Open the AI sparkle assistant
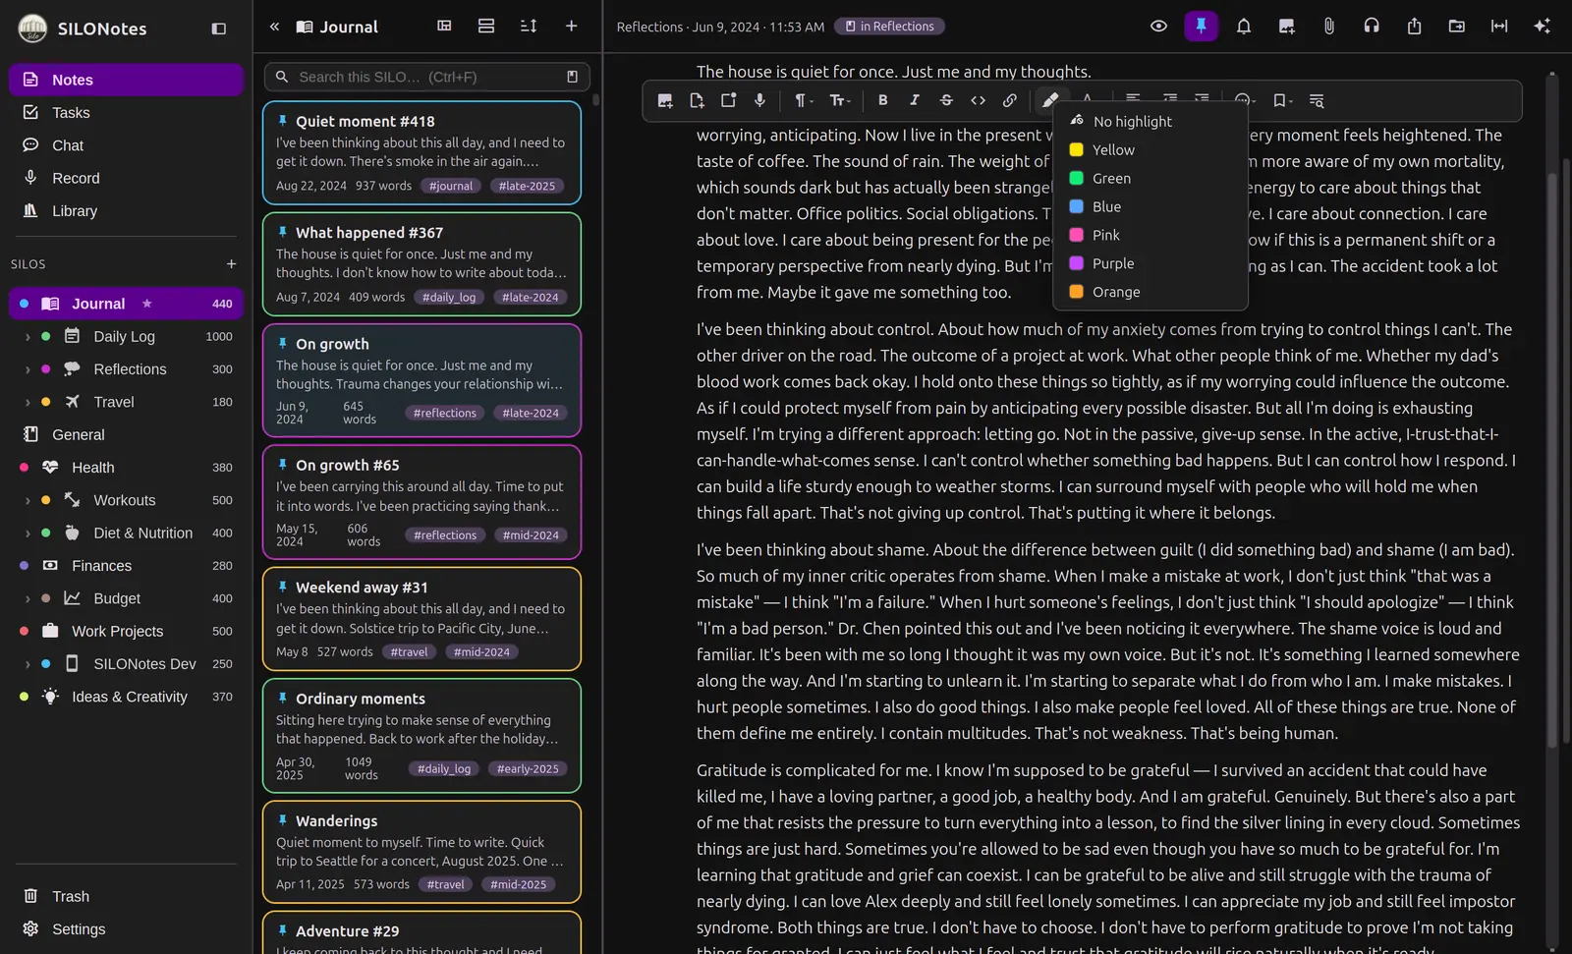Image resolution: width=1572 pixels, height=954 pixels. [1543, 27]
